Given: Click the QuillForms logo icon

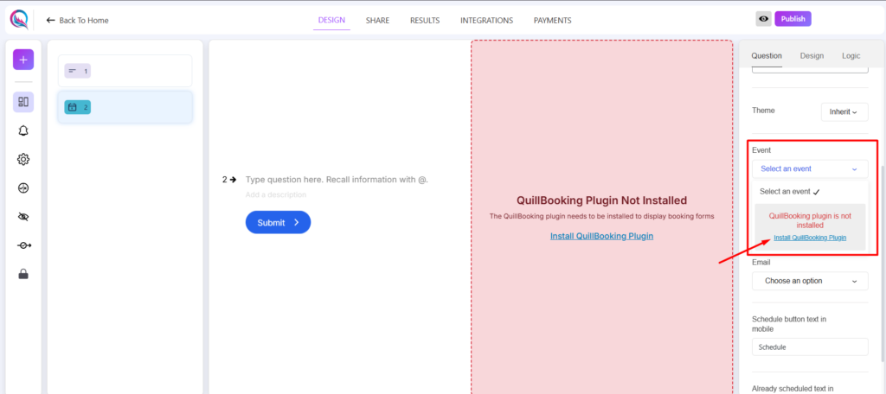Looking at the screenshot, I should click(x=20, y=20).
